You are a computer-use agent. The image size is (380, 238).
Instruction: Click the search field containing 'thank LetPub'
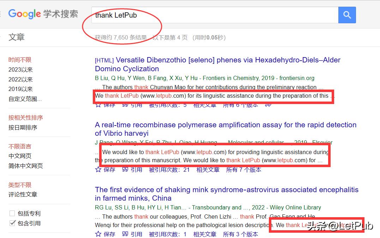point(215,15)
